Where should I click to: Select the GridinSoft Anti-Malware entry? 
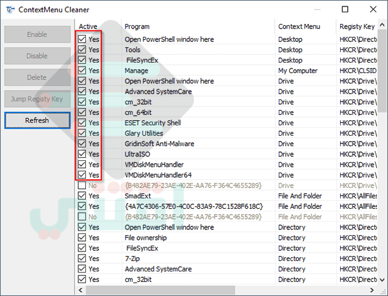tap(159, 143)
